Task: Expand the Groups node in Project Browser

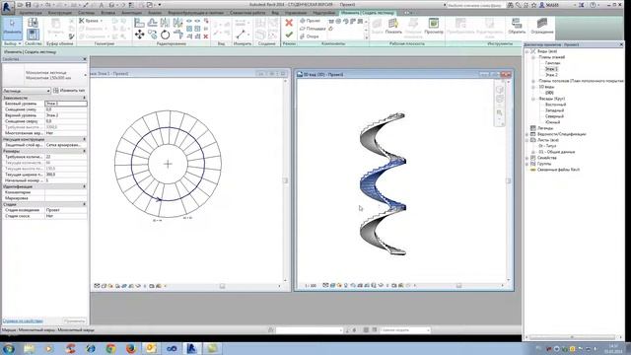Action: point(526,164)
